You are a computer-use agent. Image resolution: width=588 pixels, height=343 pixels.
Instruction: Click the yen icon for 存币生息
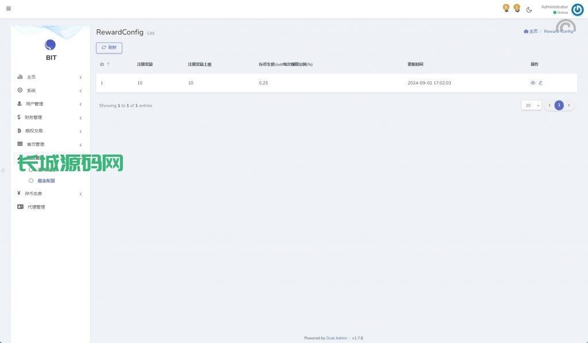tap(19, 193)
